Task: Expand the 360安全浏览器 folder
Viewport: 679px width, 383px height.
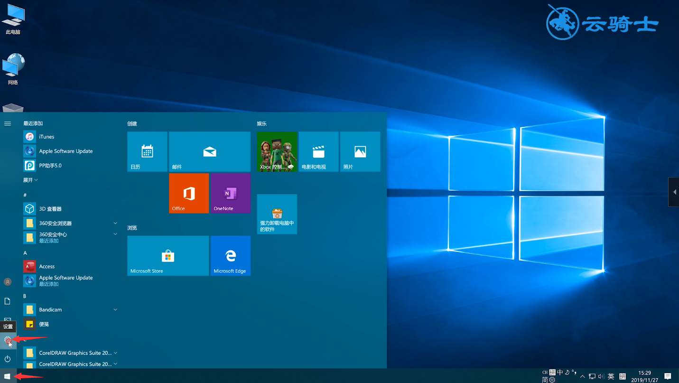Action: (70, 223)
